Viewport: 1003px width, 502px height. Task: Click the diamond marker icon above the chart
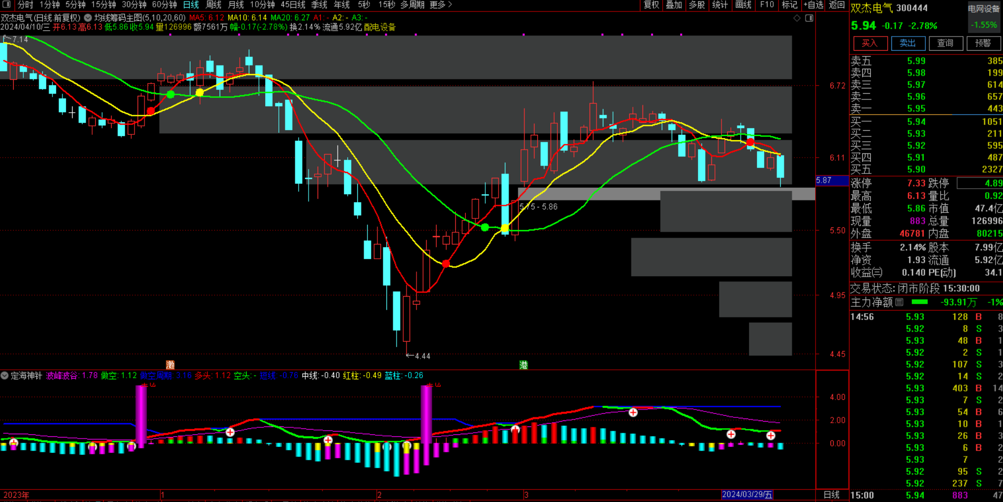point(797,18)
